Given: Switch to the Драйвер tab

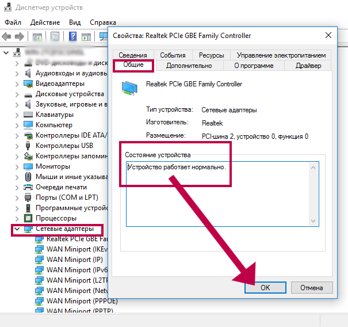Looking at the screenshot, I should pyautogui.click(x=308, y=66).
